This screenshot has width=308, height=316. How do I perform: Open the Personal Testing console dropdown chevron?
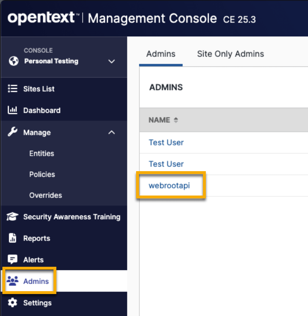(x=112, y=61)
